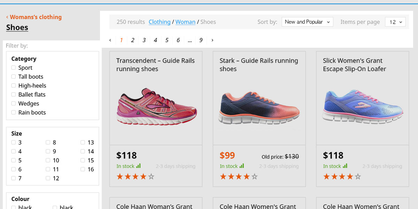The height and width of the screenshot is (209, 418).
Task: Select size 10 checkbox
Action: (x=48, y=160)
